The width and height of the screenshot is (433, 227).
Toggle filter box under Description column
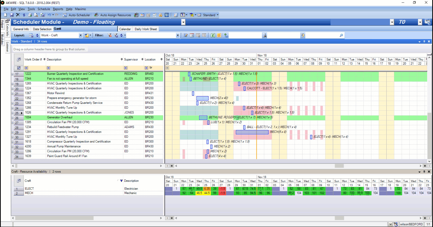coord(48,68)
